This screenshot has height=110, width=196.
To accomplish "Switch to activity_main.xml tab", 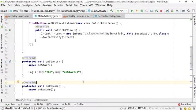I will click(x=19, y=16).
